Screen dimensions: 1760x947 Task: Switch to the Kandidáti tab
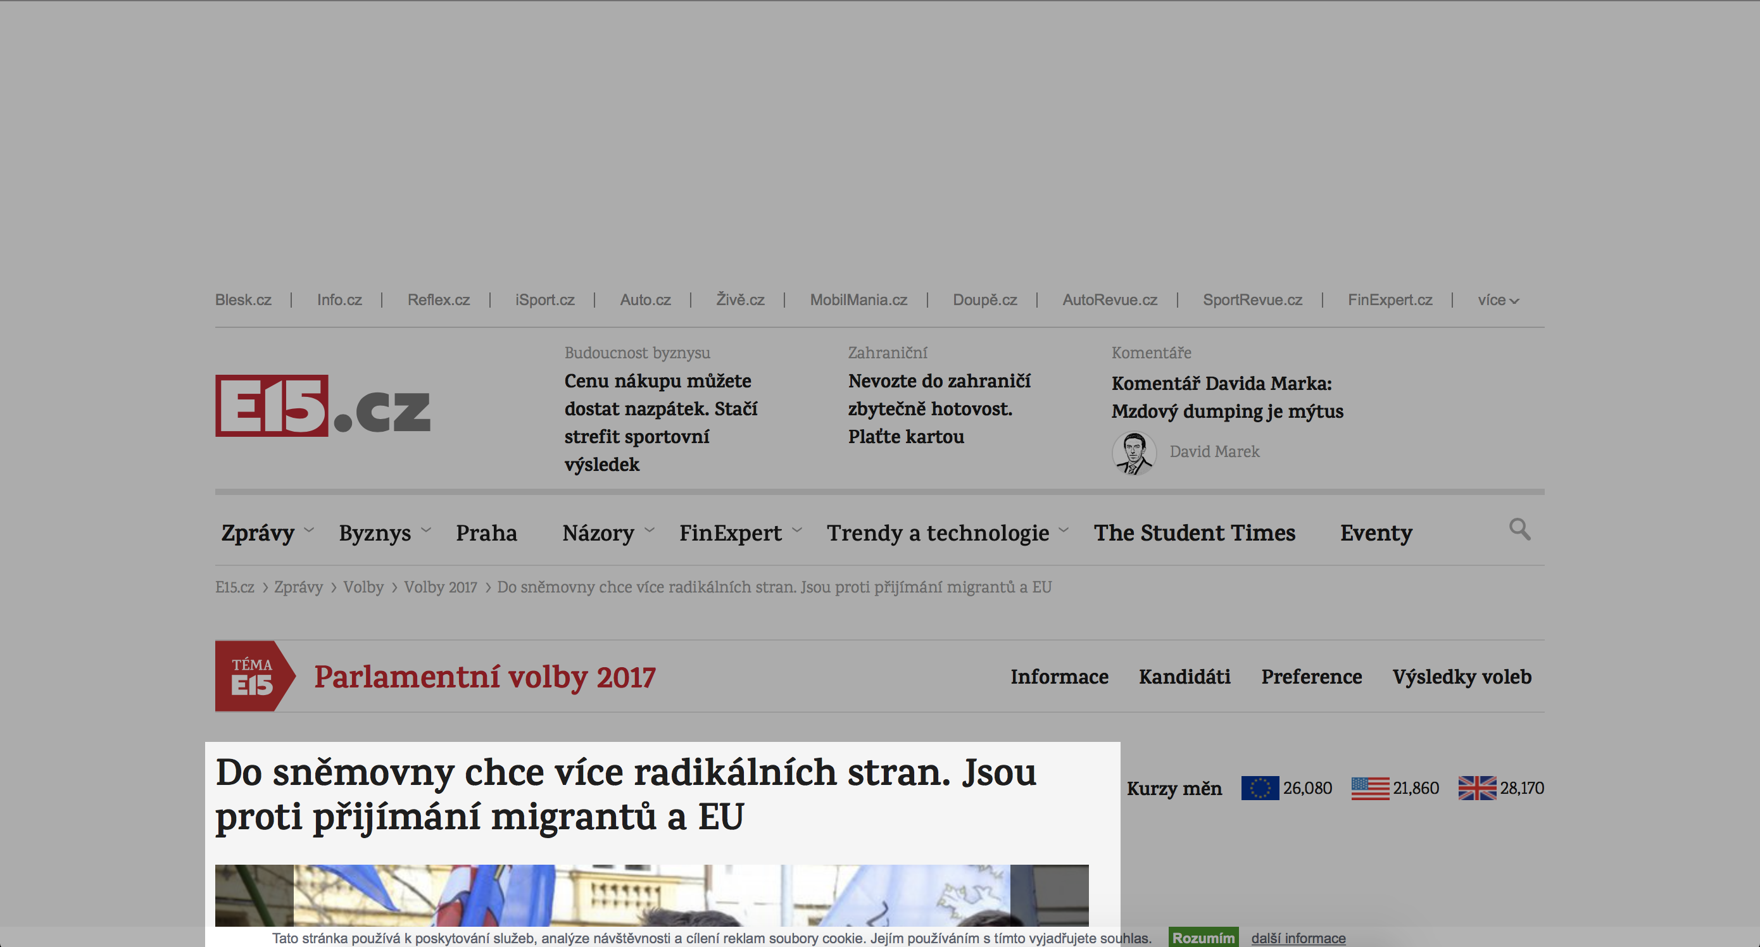[x=1185, y=677]
